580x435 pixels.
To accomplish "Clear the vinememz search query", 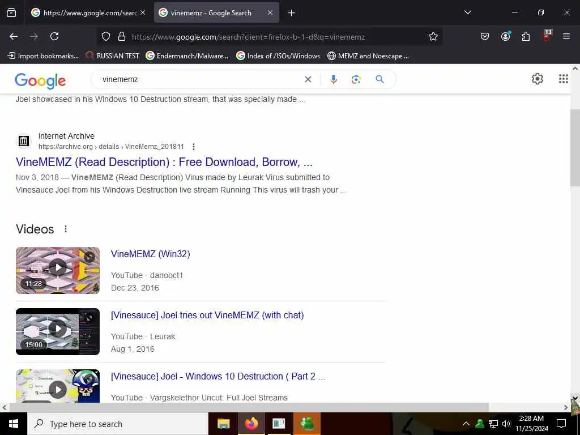I will [x=308, y=79].
